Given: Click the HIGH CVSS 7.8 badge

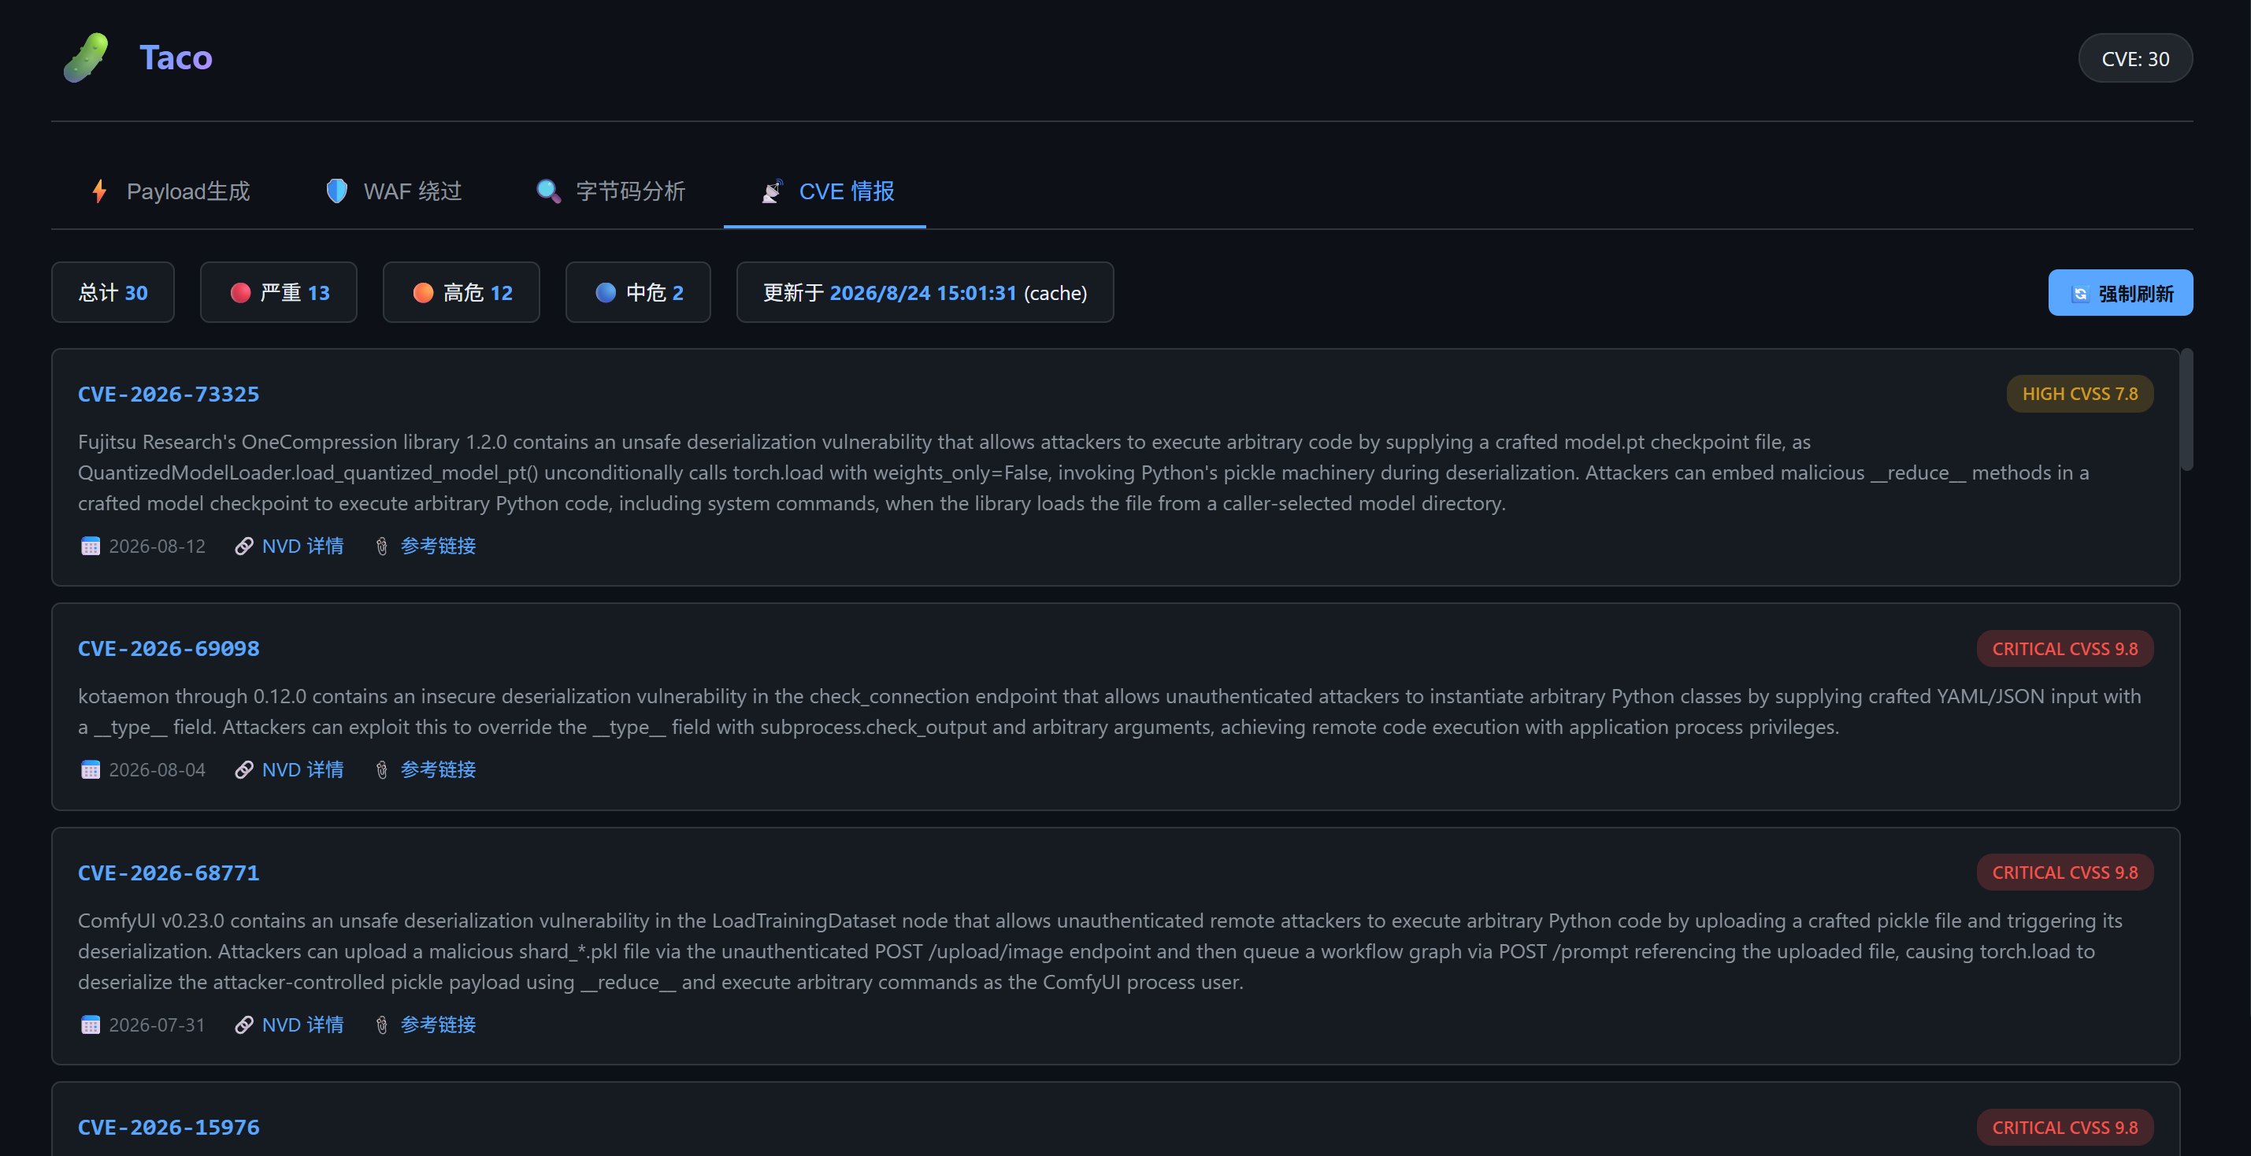Looking at the screenshot, I should click(2080, 394).
